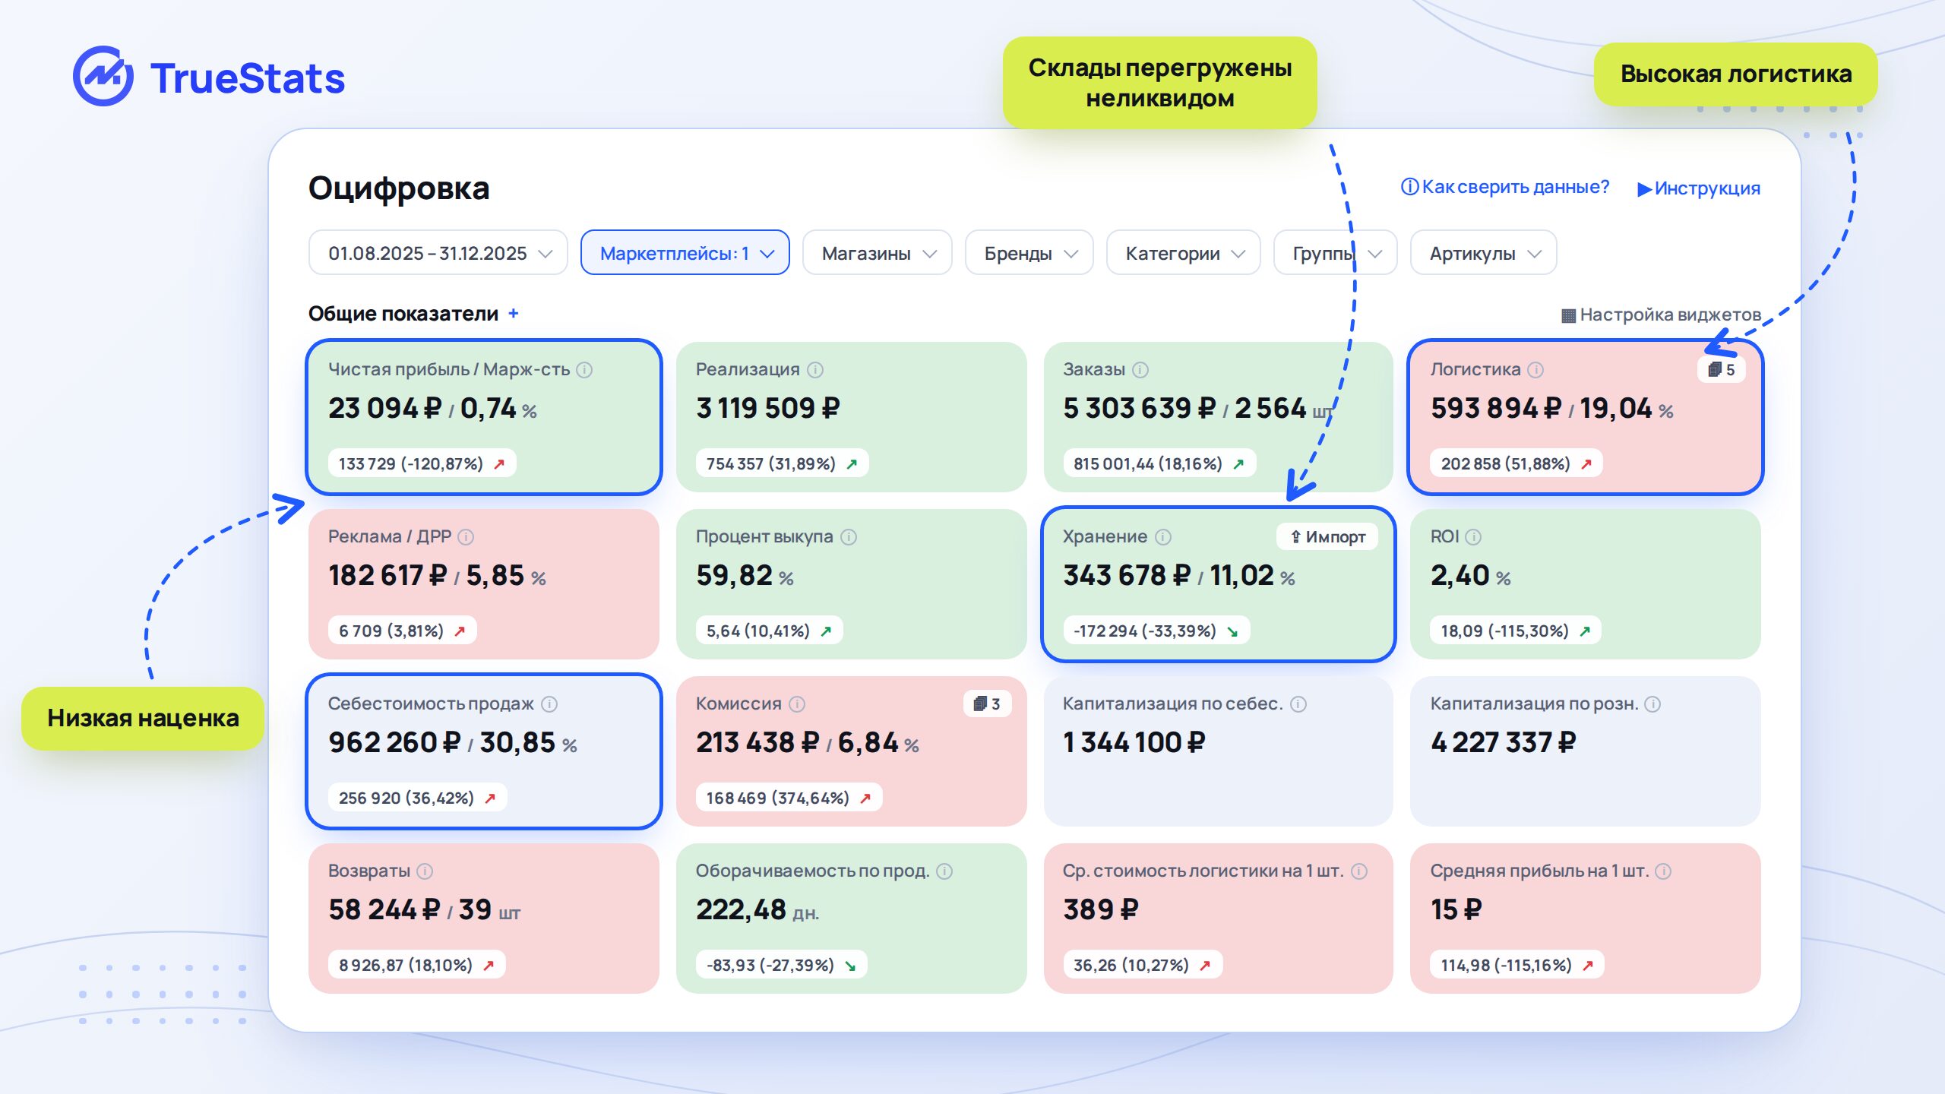Click info icon next to Реализация

[815, 370]
